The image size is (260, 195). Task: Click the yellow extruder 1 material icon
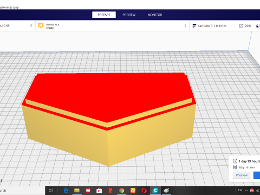[41, 25]
